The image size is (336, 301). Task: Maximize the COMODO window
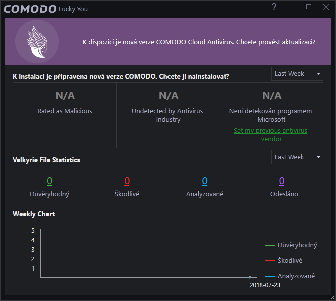[309, 7]
